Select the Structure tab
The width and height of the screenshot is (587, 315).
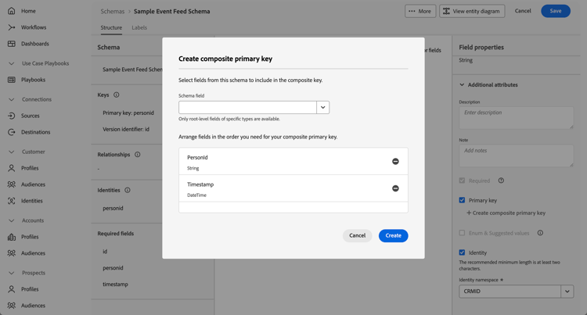click(x=111, y=27)
